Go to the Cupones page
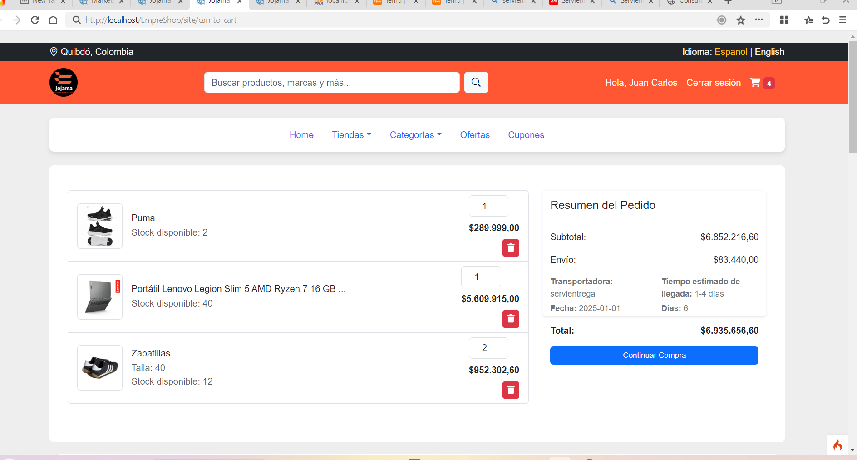The image size is (857, 460). [x=526, y=135]
